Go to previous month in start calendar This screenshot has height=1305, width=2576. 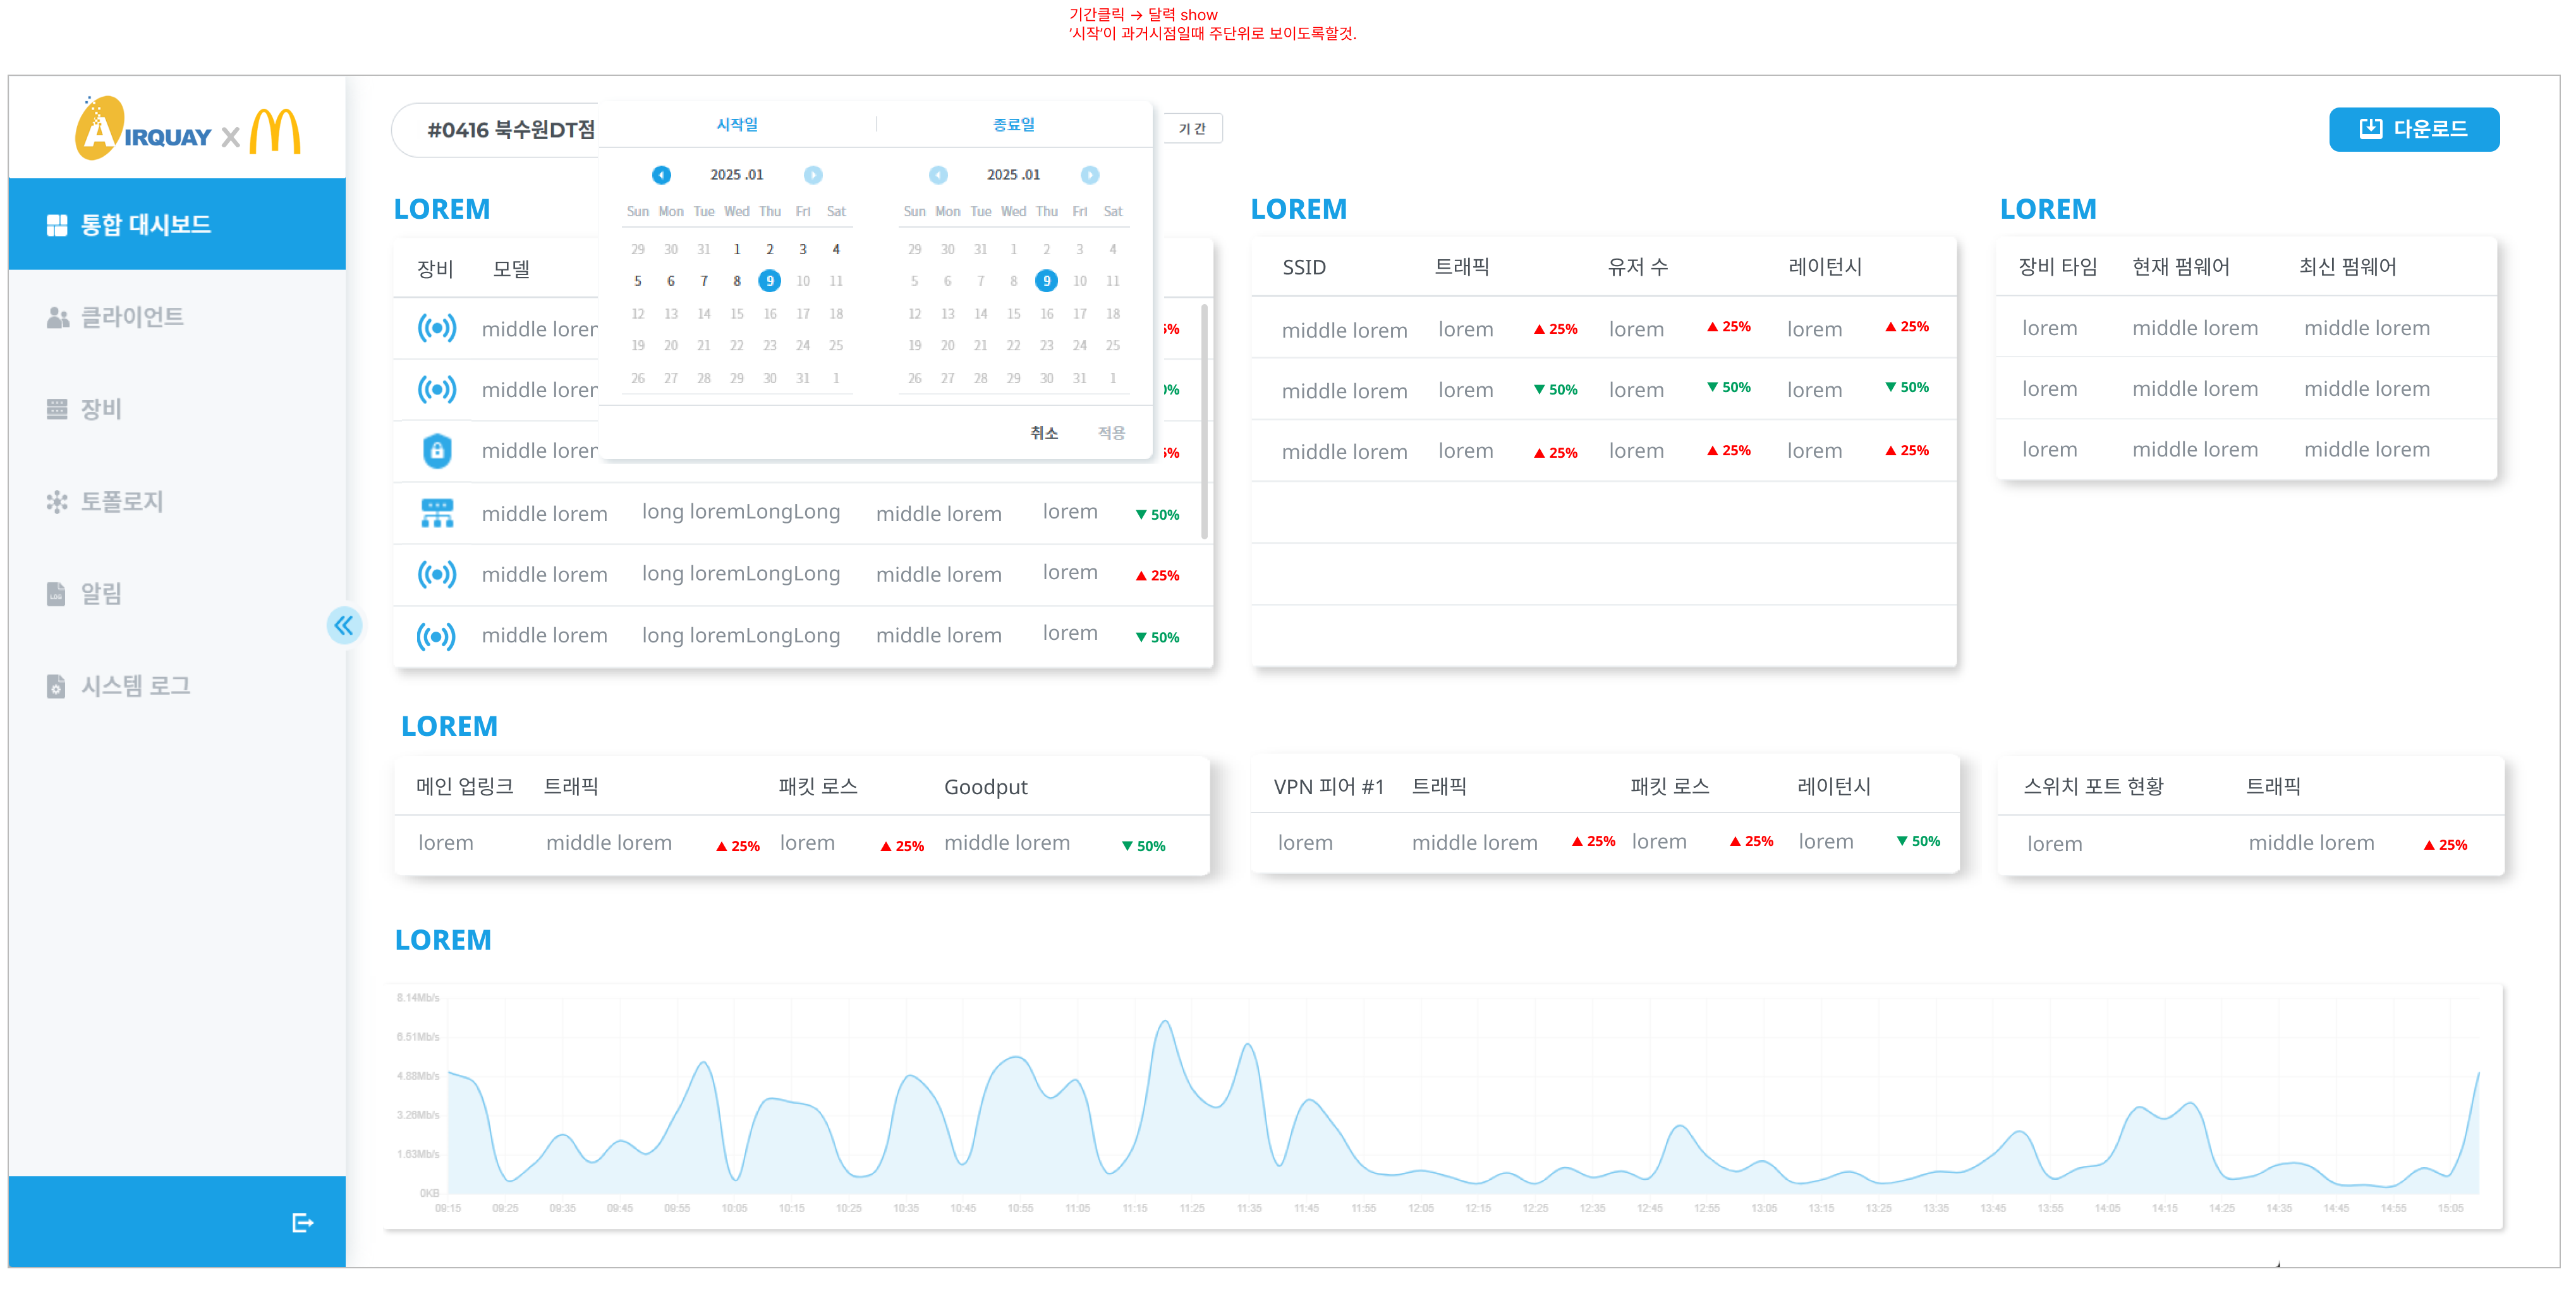[661, 174]
